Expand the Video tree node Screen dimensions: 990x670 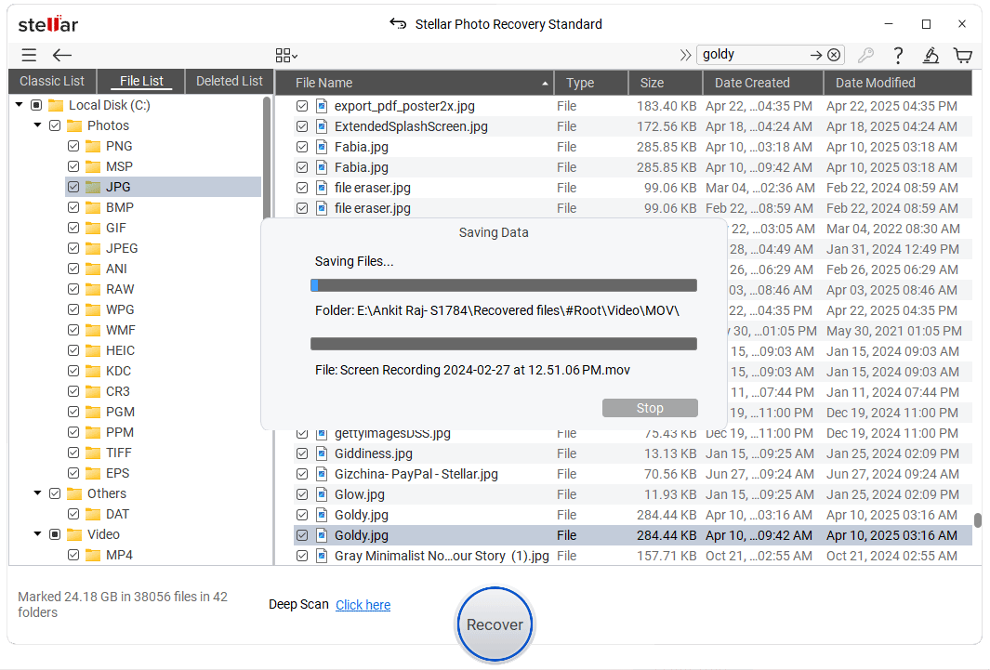click(36, 534)
